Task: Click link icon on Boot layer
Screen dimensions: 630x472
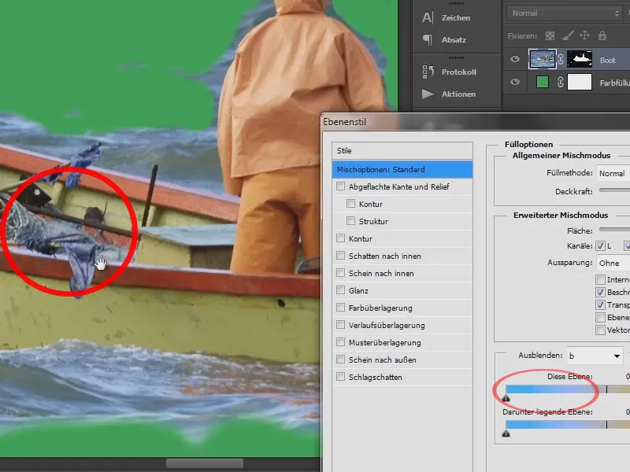Action: click(561, 60)
